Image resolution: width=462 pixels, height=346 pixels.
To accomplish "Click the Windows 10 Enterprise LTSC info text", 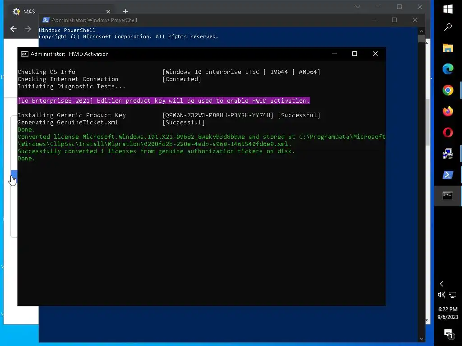I will (241, 72).
